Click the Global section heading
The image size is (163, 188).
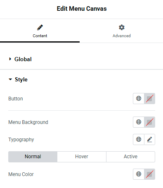coord(23,59)
